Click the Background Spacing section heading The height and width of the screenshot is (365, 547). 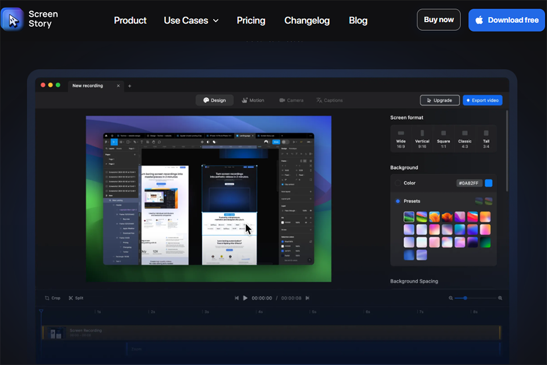[x=414, y=281]
